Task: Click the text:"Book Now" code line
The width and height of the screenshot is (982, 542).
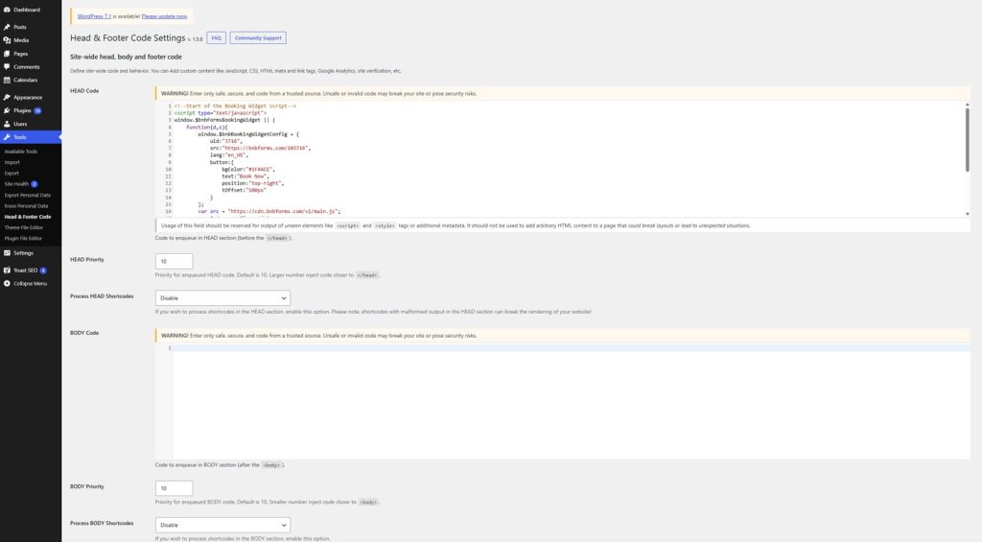Action: (245, 177)
